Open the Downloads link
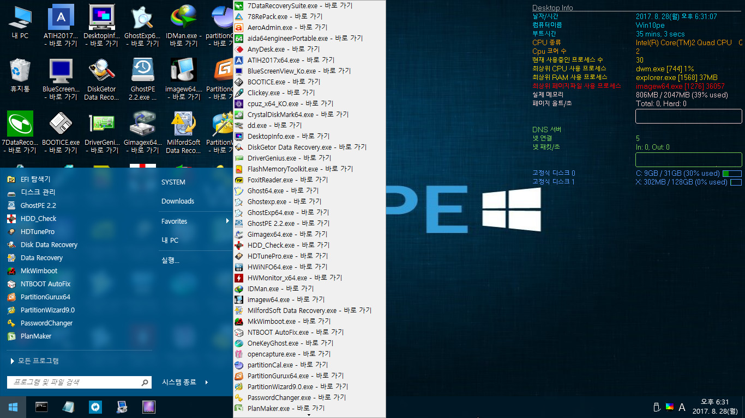The height and width of the screenshot is (418, 745). tap(178, 201)
